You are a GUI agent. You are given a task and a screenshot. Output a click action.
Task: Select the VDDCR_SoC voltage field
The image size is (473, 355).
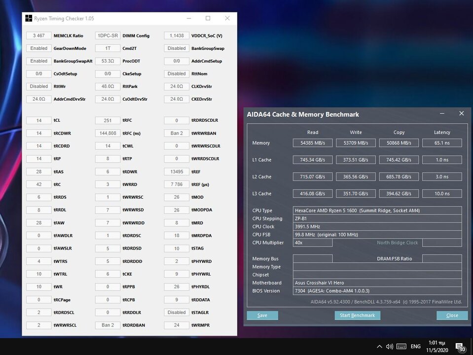pos(177,35)
